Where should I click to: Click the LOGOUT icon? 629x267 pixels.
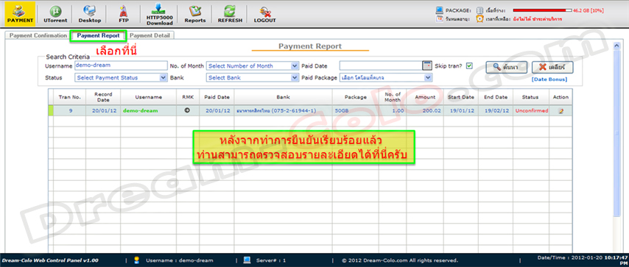coord(264,14)
